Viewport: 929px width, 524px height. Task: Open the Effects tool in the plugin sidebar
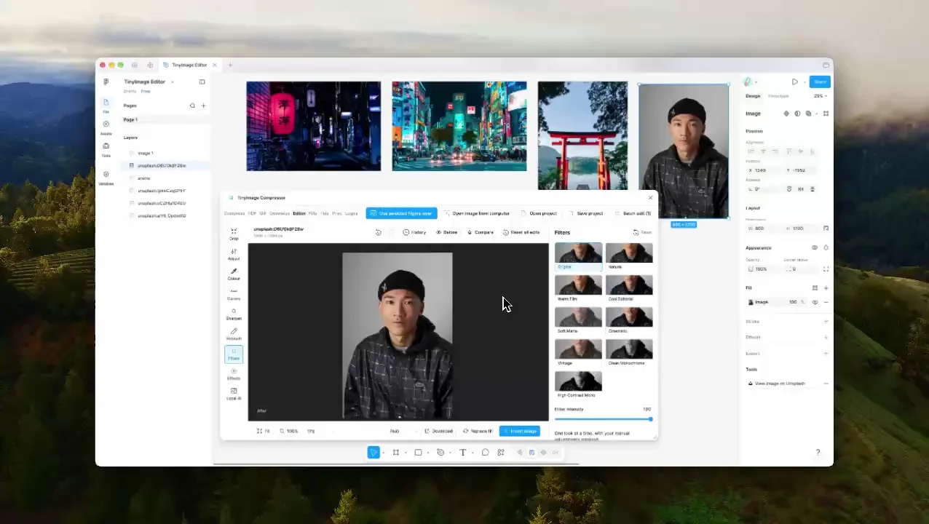[234, 374]
